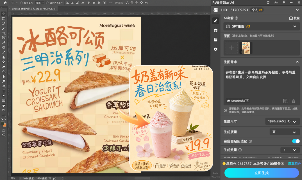Viewport: 302px width, 180px height.
Task: Select the Rectangular Marquee tool
Action: (x=4, y=18)
